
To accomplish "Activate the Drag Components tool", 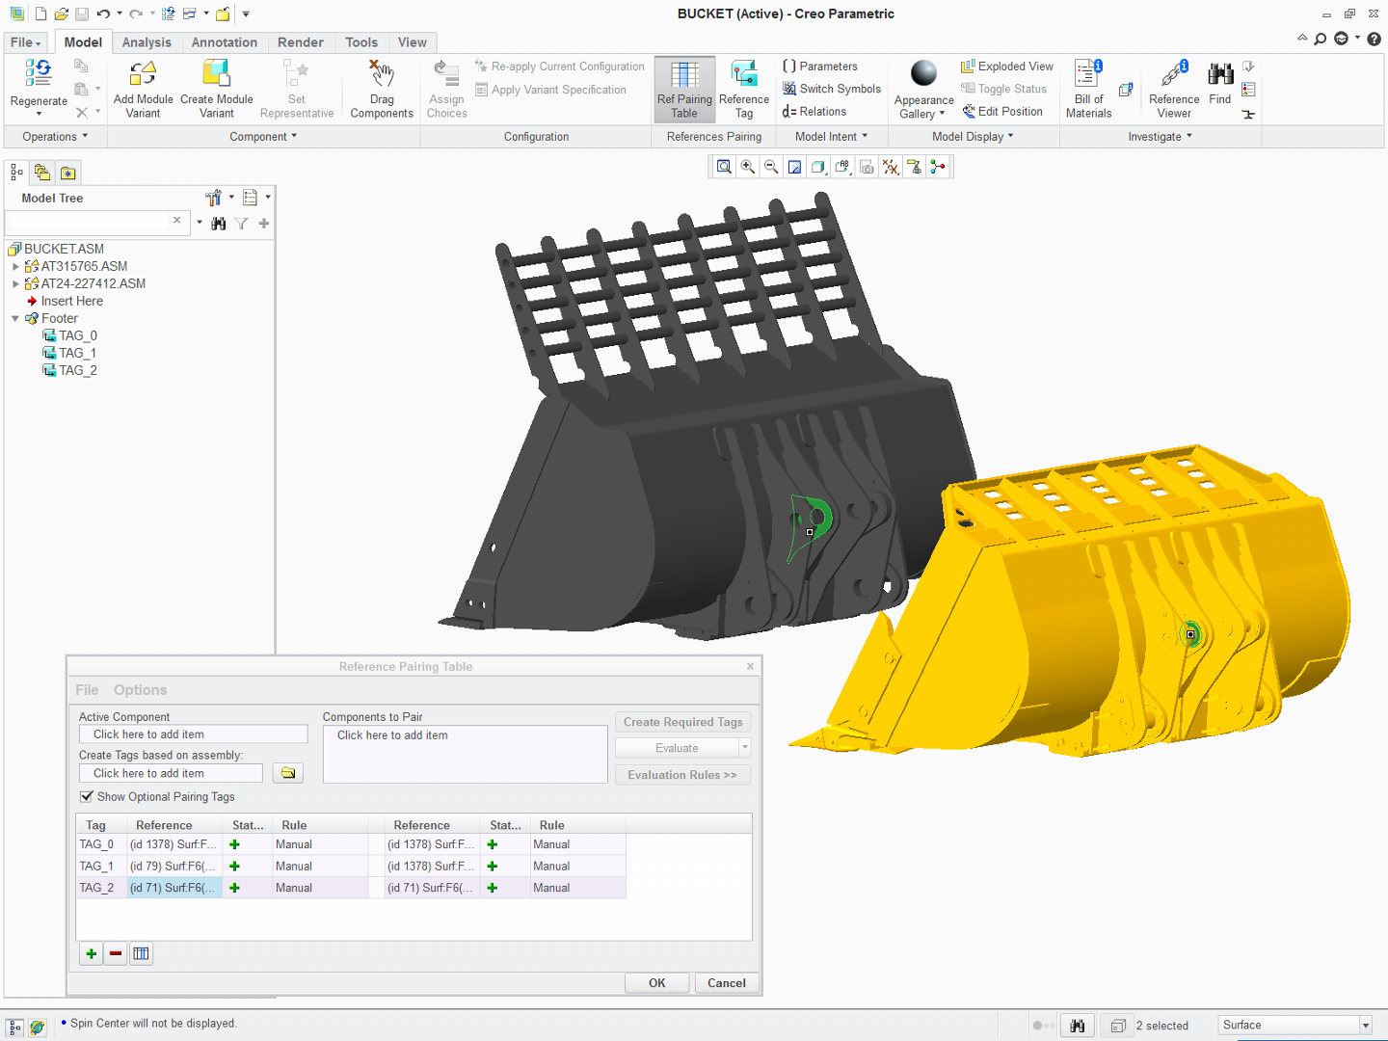I will click(x=382, y=89).
